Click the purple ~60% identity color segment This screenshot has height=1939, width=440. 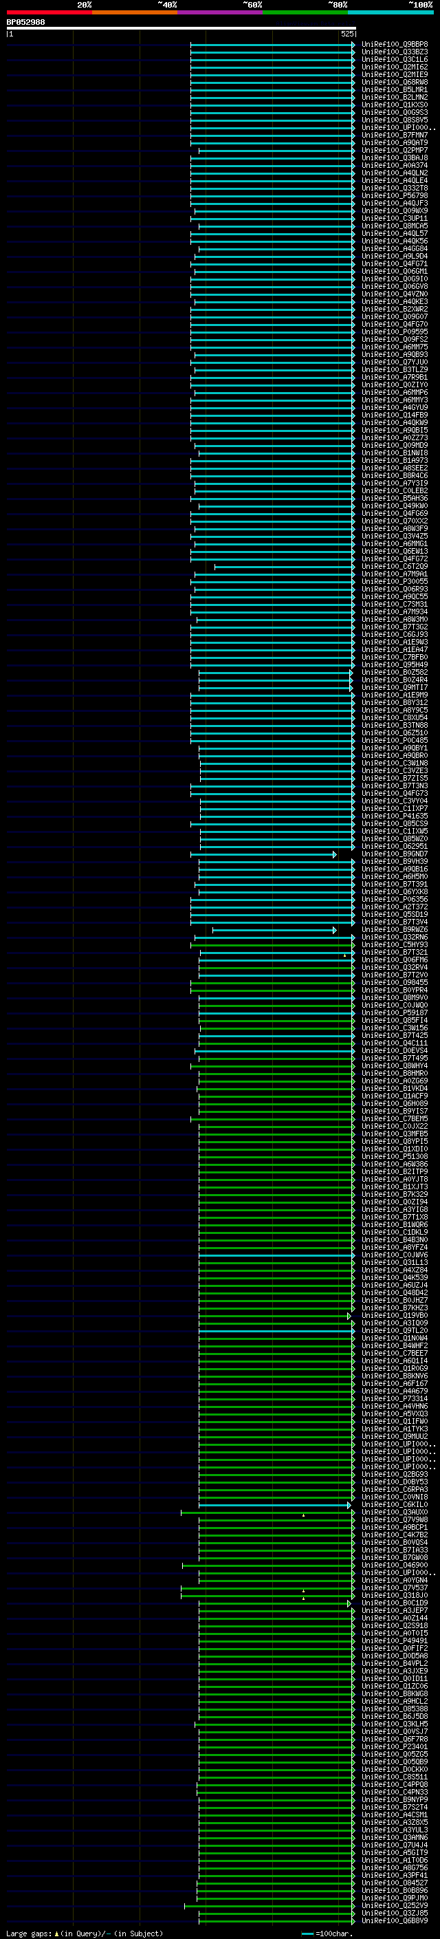[x=219, y=12]
